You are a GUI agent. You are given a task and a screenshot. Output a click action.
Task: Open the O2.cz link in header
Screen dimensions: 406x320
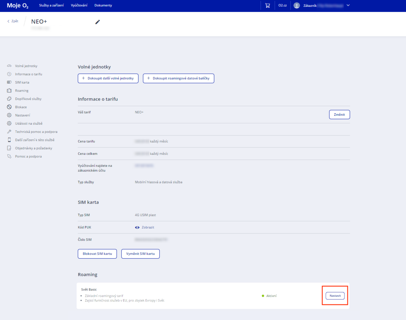point(283,5)
